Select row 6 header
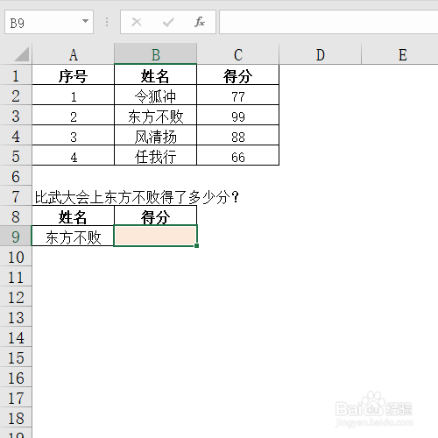Viewport: 438px width, 438px height. (16, 176)
